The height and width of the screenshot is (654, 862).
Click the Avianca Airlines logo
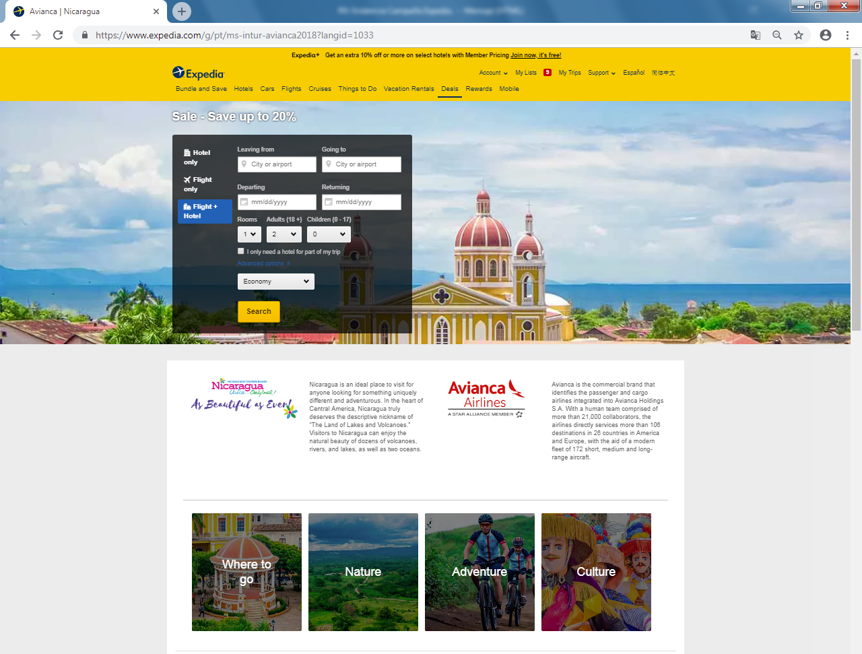(486, 398)
